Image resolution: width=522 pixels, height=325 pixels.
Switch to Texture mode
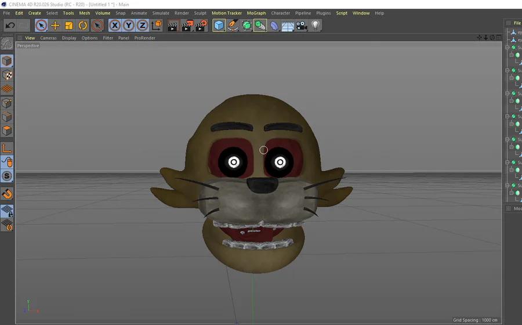click(6, 75)
